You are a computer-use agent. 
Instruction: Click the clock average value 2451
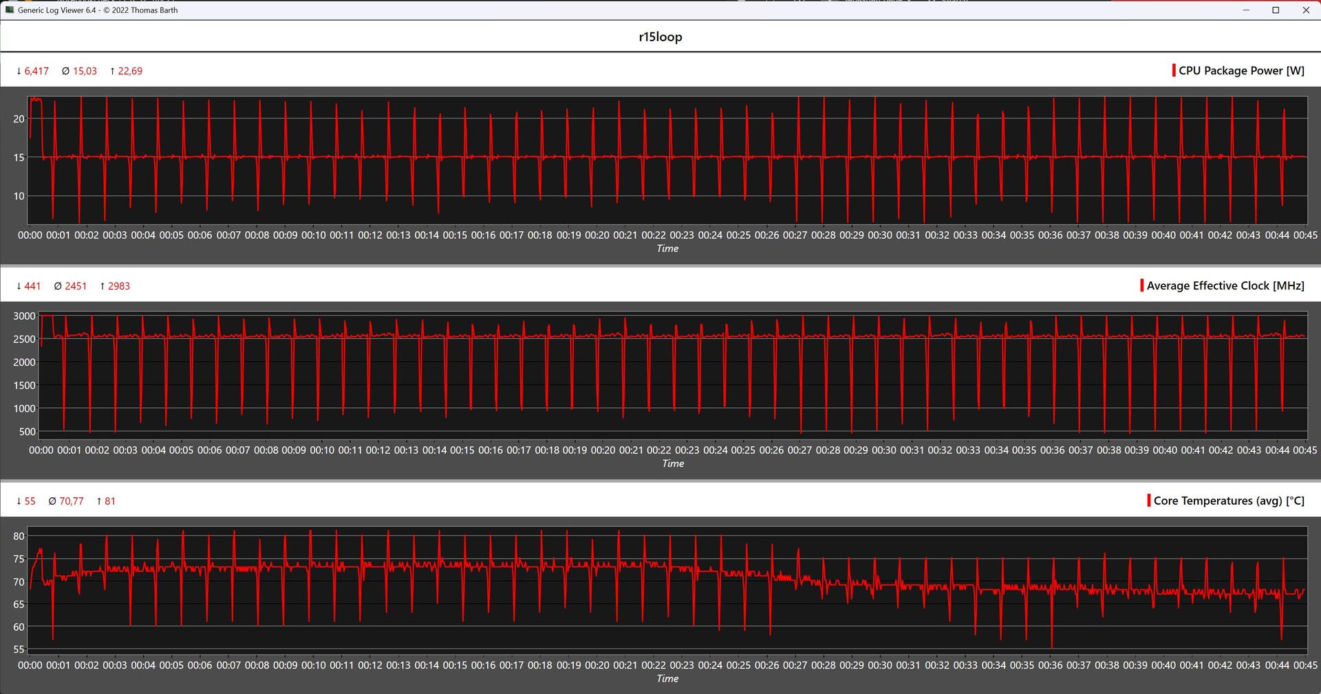pos(76,286)
